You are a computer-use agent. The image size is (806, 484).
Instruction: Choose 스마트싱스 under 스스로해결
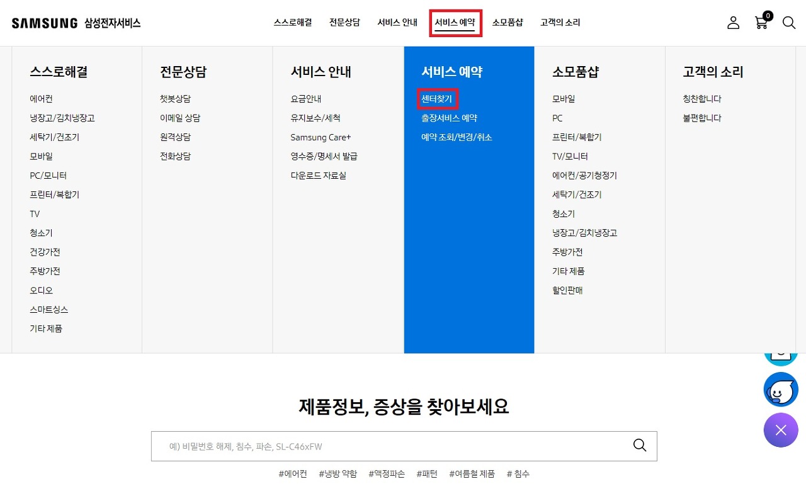(x=48, y=310)
